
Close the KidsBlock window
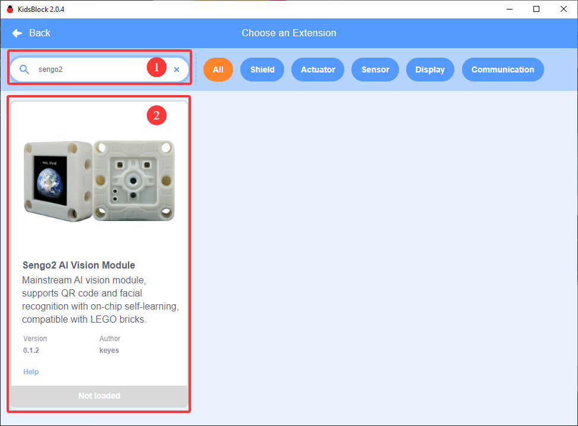click(564, 9)
